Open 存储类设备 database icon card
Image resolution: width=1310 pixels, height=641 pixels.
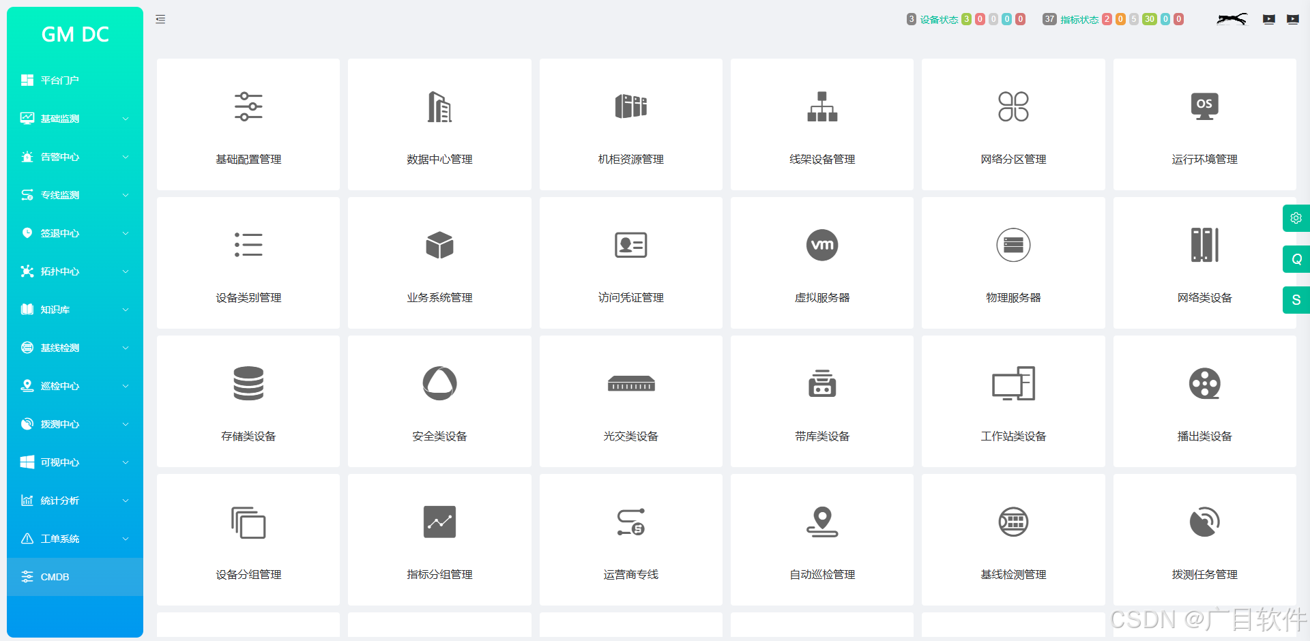point(248,401)
